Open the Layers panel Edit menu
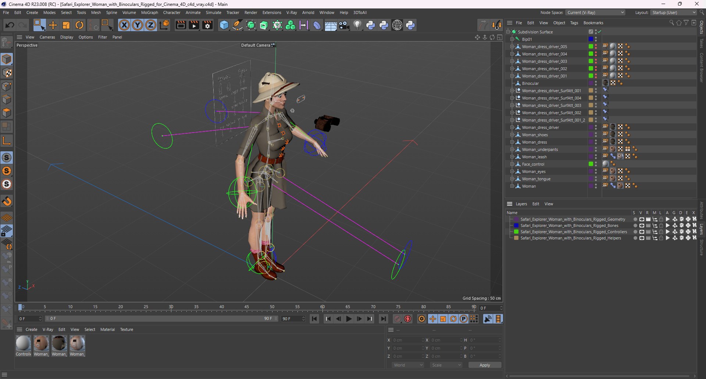Viewport: 706px width, 379px height. (536, 204)
